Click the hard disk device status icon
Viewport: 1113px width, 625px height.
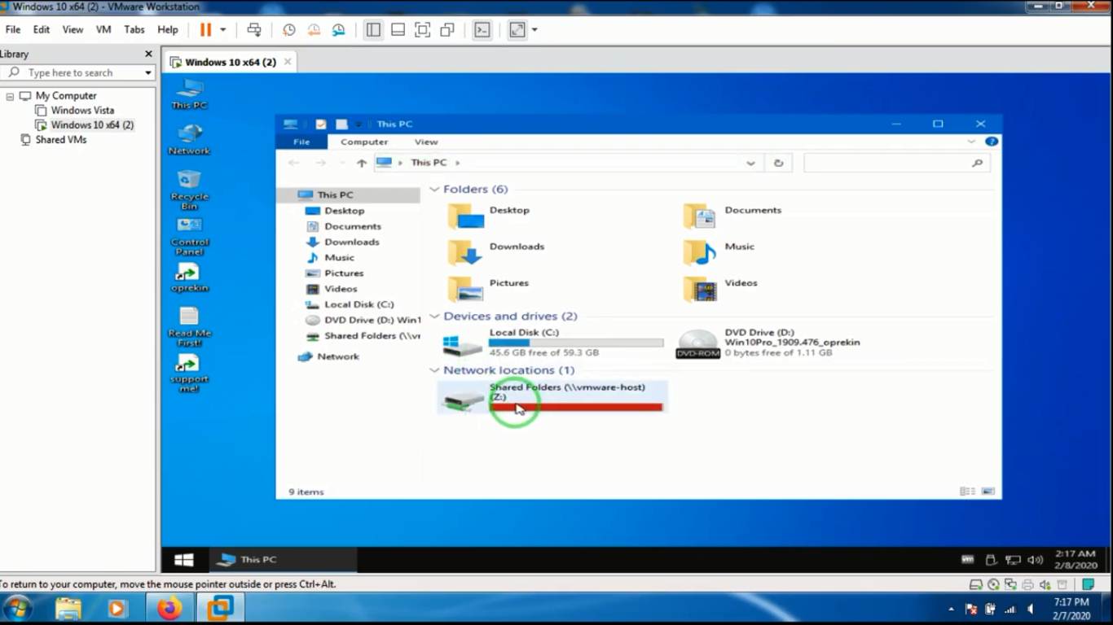pos(975,584)
